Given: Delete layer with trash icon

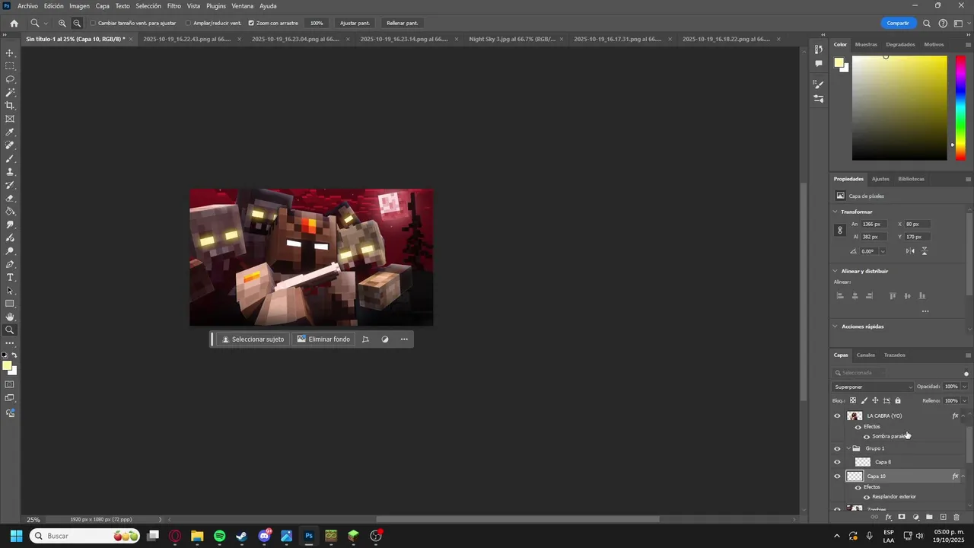Looking at the screenshot, I should (956, 518).
